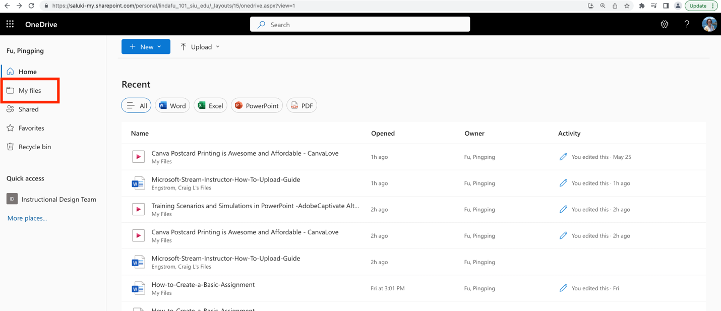Open browser extensions puzzle icon
The height and width of the screenshot is (311, 721).
pos(641,6)
